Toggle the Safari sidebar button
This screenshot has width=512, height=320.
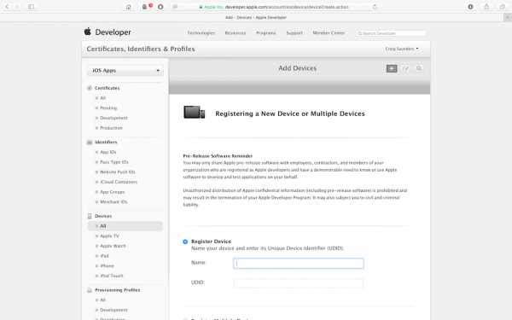pyautogui.click(x=31, y=7)
